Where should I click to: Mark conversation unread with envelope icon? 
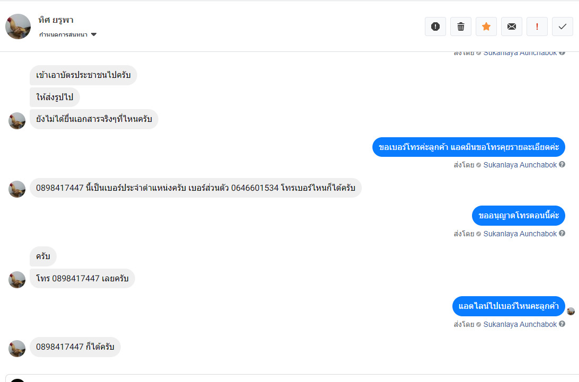tap(512, 26)
